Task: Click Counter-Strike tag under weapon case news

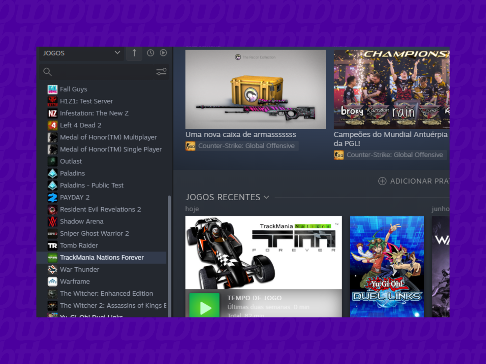Action: pyautogui.click(x=242, y=146)
